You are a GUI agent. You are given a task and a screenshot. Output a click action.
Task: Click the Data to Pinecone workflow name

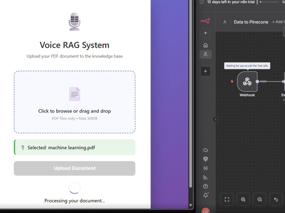(251, 22)
